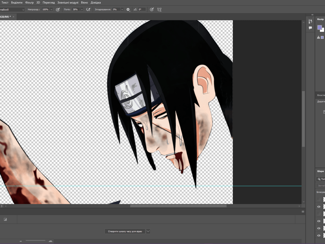This screenshot has width=325, height=244.
Task: Open the 3D menu
Action: (x=38, y=3)
